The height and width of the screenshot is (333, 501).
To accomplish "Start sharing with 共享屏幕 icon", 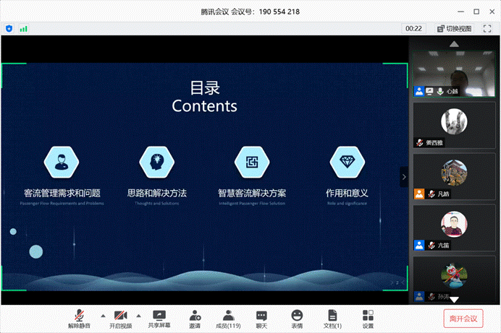I will coord(159,318).
